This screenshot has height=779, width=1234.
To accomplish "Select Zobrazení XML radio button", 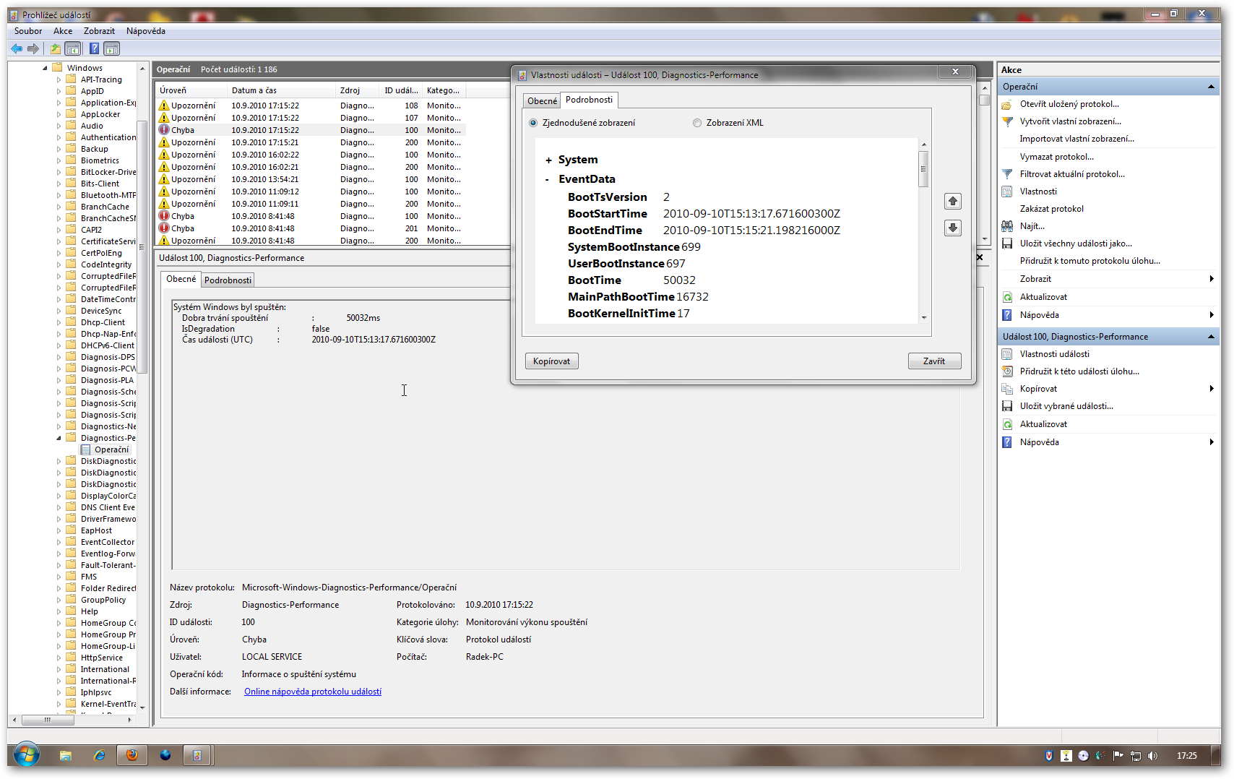I will [x=697, y=123].
